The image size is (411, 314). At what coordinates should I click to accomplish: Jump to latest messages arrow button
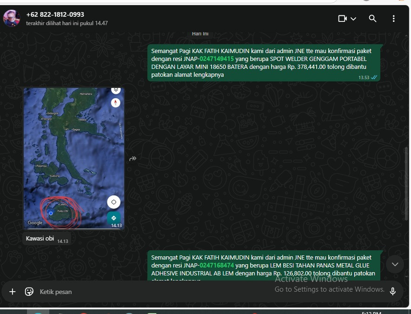pyautogui.click(x=395, y=264)
